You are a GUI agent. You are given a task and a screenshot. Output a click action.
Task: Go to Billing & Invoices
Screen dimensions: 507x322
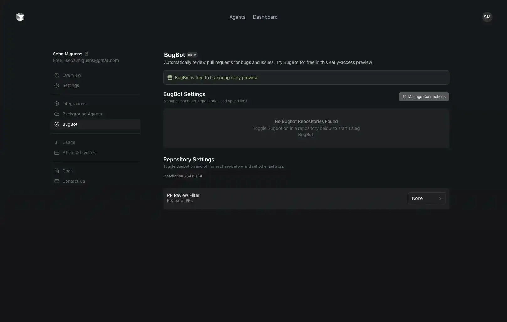click(96, 153)
